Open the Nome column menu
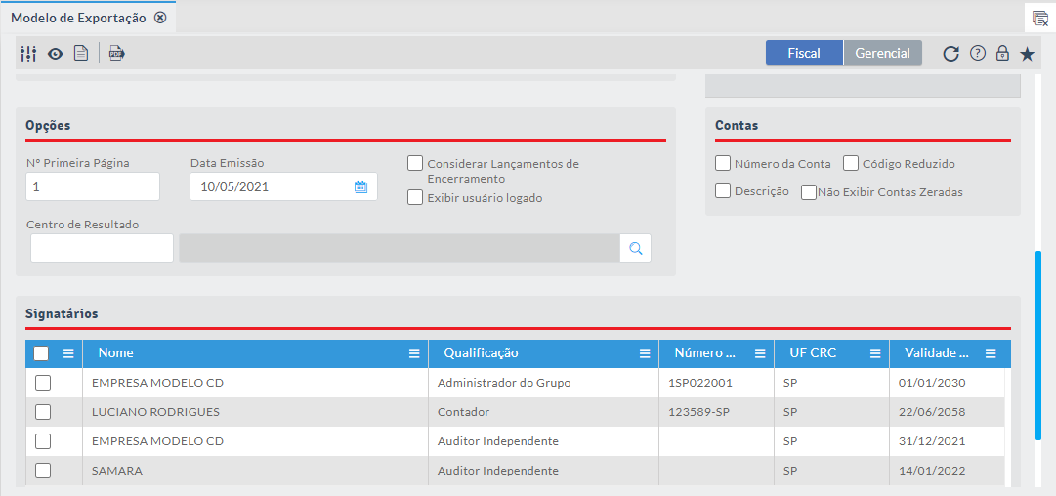Viewport: 1056px width, 496px height. point(414,353)
